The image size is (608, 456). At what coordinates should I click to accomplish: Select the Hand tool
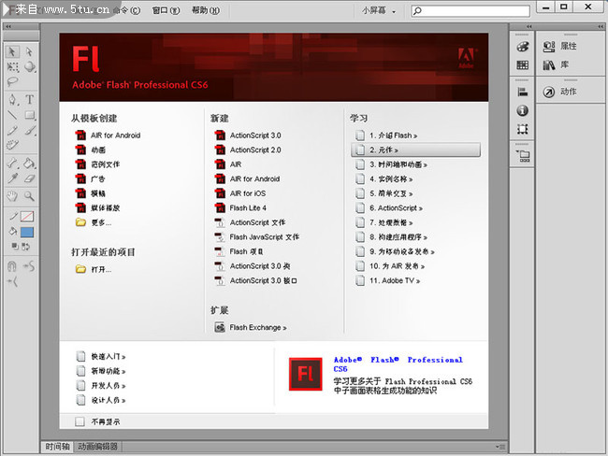tap(12, 196)
